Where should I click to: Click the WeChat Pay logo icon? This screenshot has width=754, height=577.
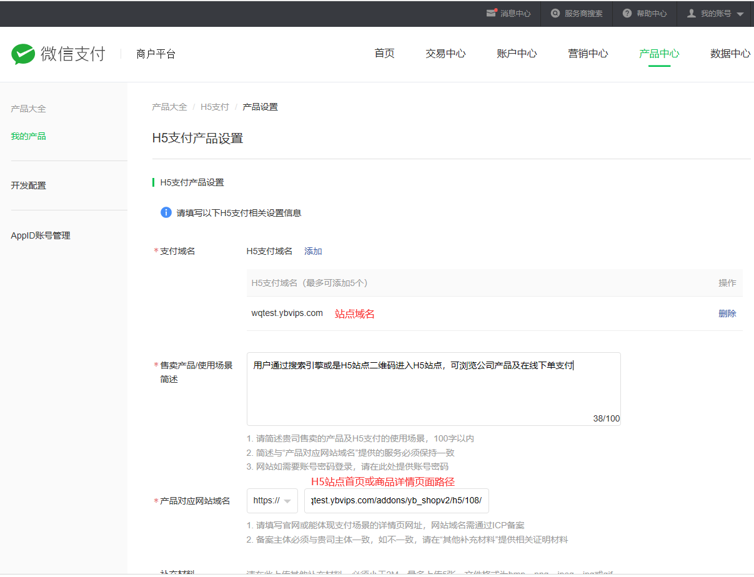23,54
